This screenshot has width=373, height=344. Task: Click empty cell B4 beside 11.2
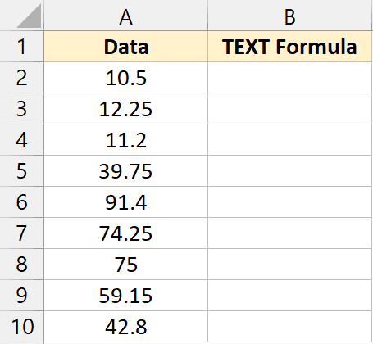(x=290, y=140)
